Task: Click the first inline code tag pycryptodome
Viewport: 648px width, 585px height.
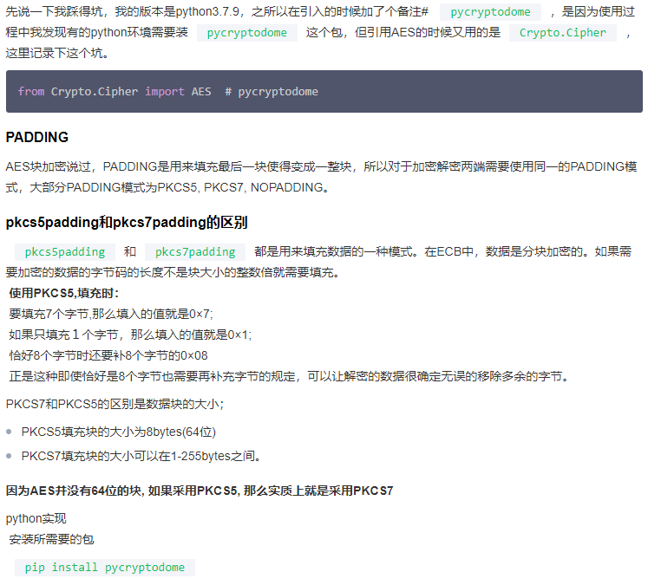Action: pyautogui.click(x=490, y=12)
